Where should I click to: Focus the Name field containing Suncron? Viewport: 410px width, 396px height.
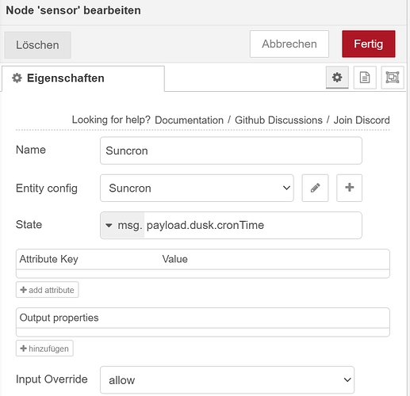(231, 150)
